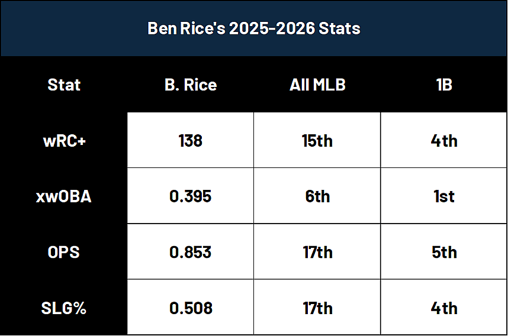Select the OPS value 0.853

(191, 252)
